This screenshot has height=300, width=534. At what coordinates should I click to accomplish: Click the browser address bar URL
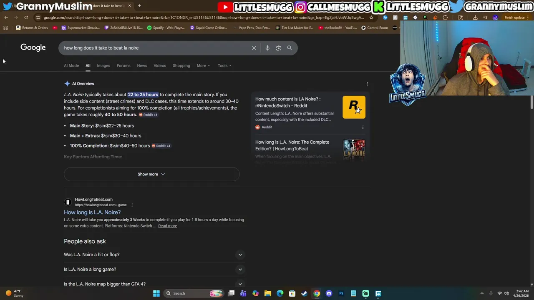tap(203, 17)
